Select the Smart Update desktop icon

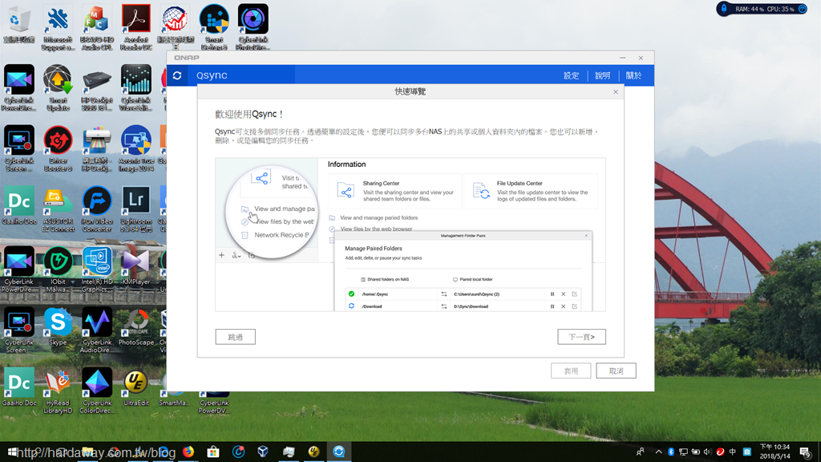click(x=58, y=87)
